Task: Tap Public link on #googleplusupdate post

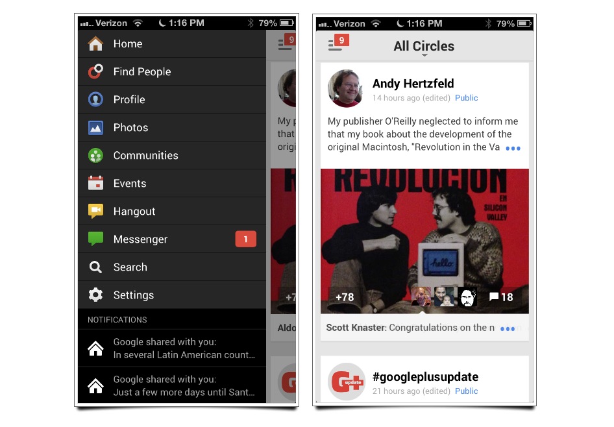Action: click(x=467, y=391)
